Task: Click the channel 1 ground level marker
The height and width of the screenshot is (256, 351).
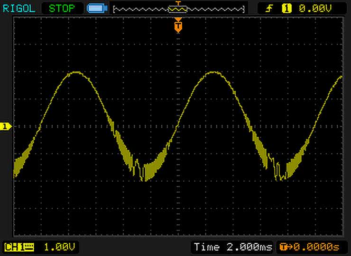Action: [x=5, y=126]
